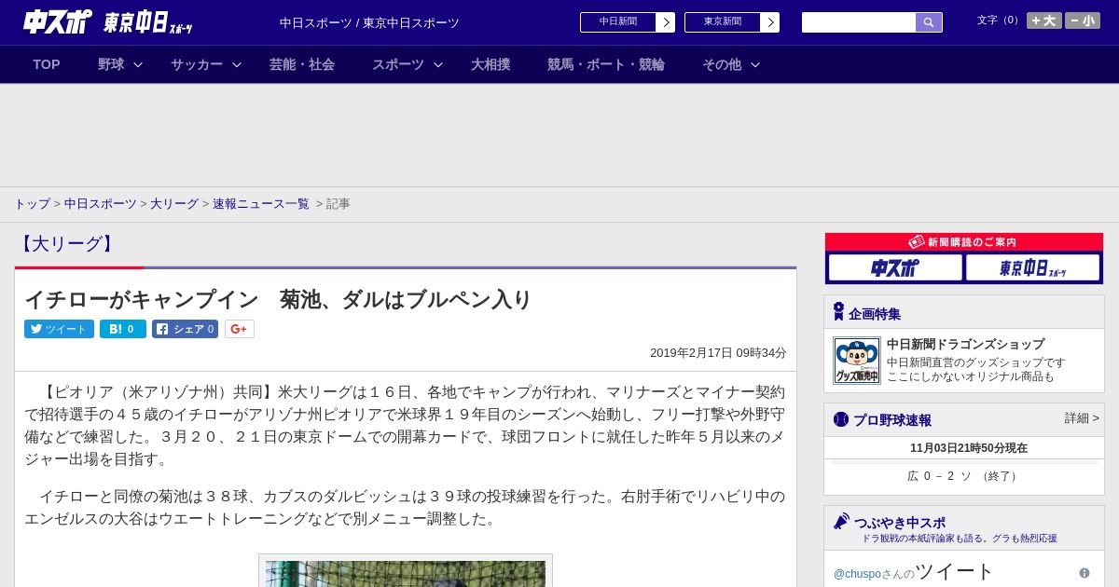The image size is (1119, 587).
Task: Open @chuspo Twitter profile link
Action: point(857,574)
